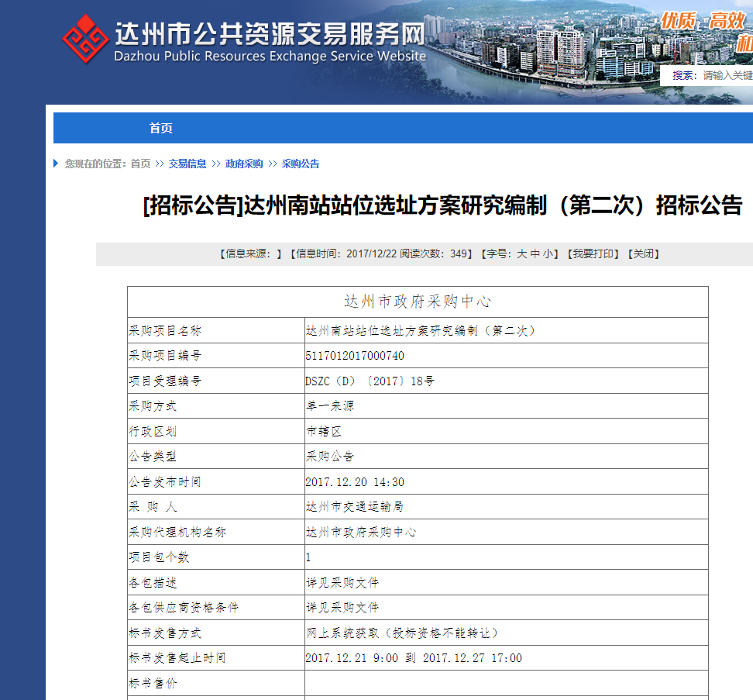
Task: Click the 达州市交通运输局 purchaser cell
Action: click(506, 506)
